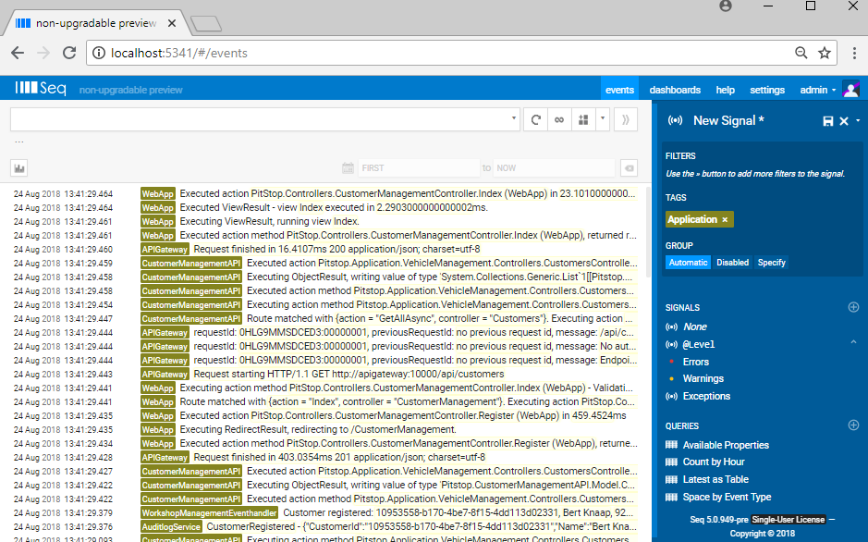The height and width of the screenshot is (542, 868).
Task: Collapse the @Level signal group
Action: (853, 343)
